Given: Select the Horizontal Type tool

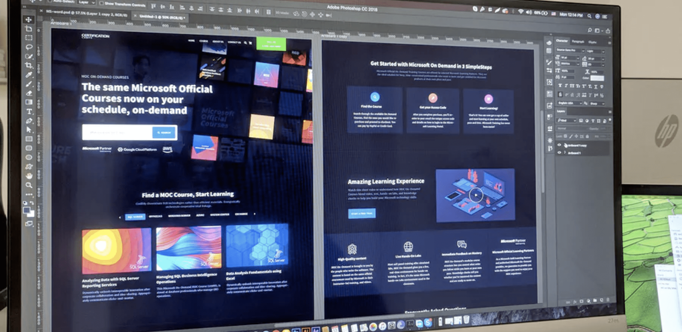Looking at the screenshot, I should (29, 111).
